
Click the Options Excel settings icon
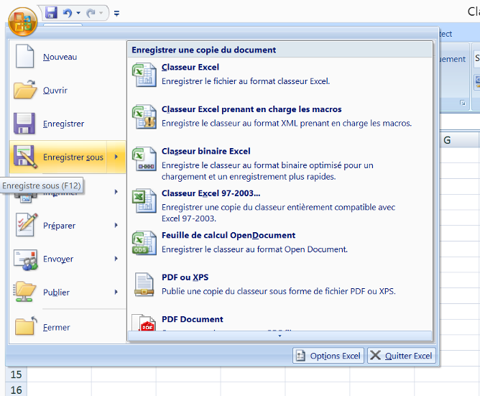point(300,356)
